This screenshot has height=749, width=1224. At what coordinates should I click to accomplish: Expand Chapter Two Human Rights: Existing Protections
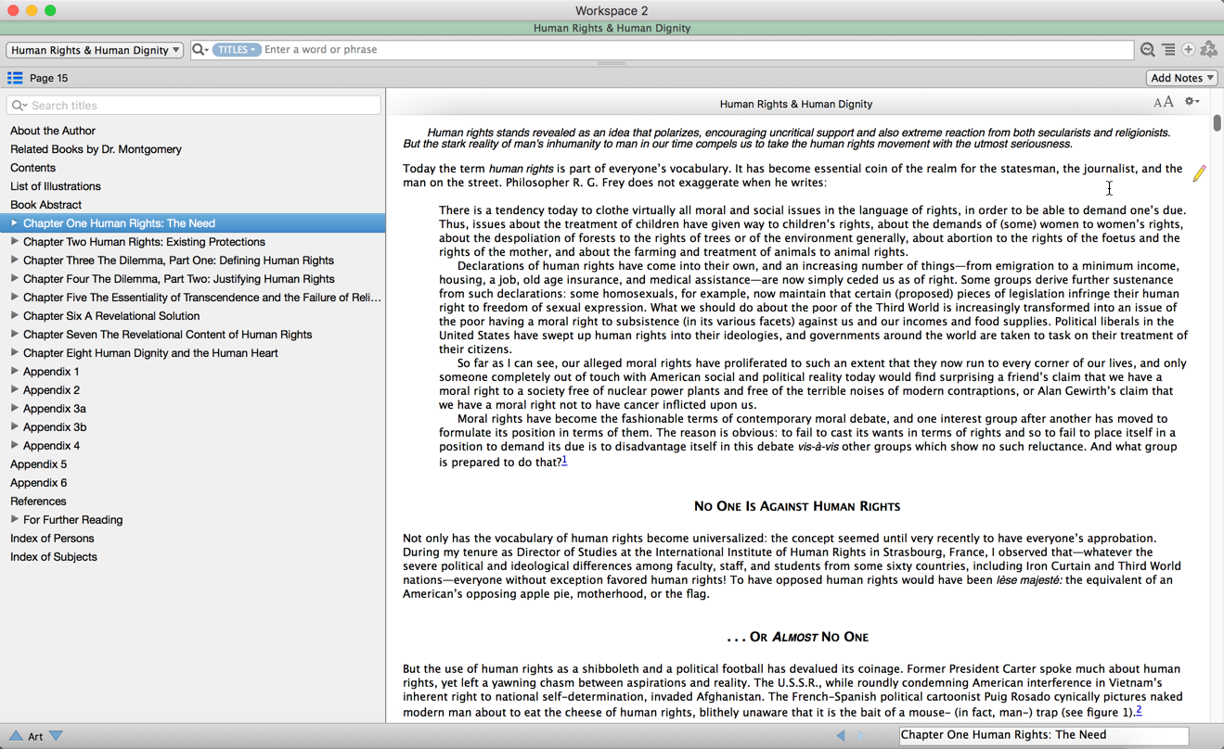pyautogui.click(x=14, y=242)
